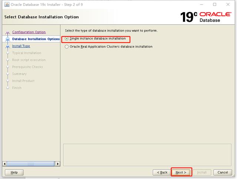Click the Summary step label

coord(19,74)
